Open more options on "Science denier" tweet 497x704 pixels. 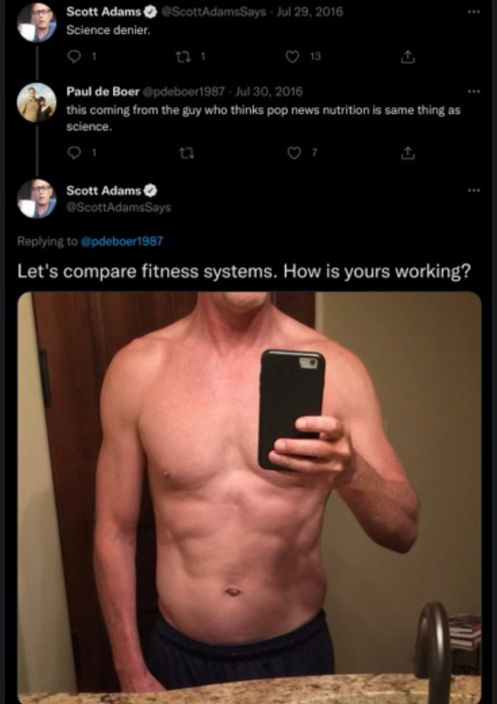pos(474,12)
